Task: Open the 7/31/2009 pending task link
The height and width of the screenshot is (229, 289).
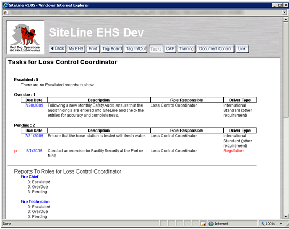Action: click(x=34, y=136)
